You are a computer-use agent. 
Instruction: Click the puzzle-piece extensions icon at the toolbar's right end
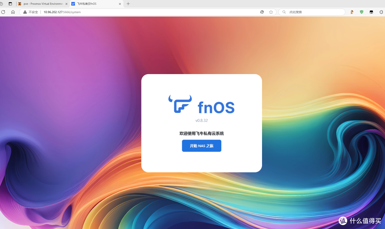point(381,12)
